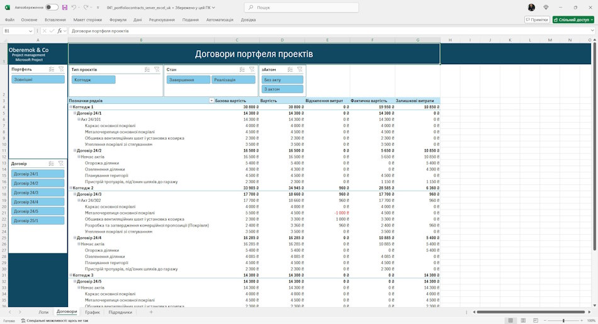The width and height of the screenshot is (598, 324).
Task: Click the Save icon in title bar
Action: (x=64, y=8)
